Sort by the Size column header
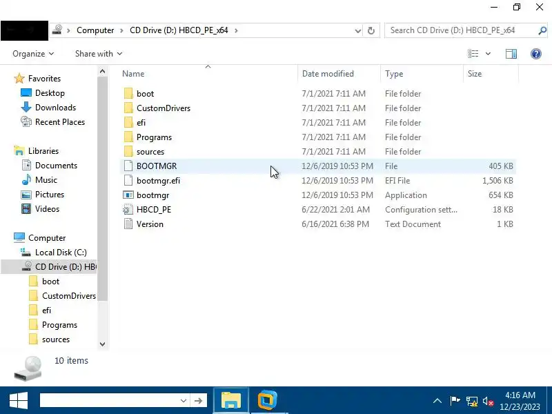The image size is (552, 414). pyautogui.click(x=475, y=74)
